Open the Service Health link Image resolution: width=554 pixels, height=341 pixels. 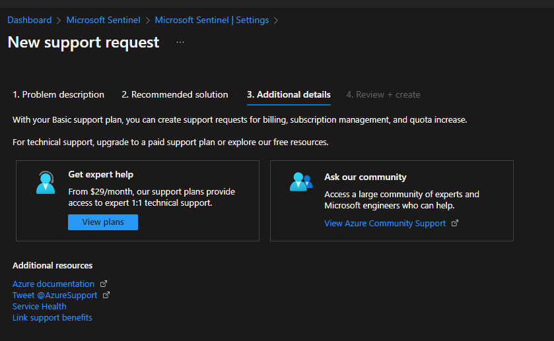[x=40, y=307]
